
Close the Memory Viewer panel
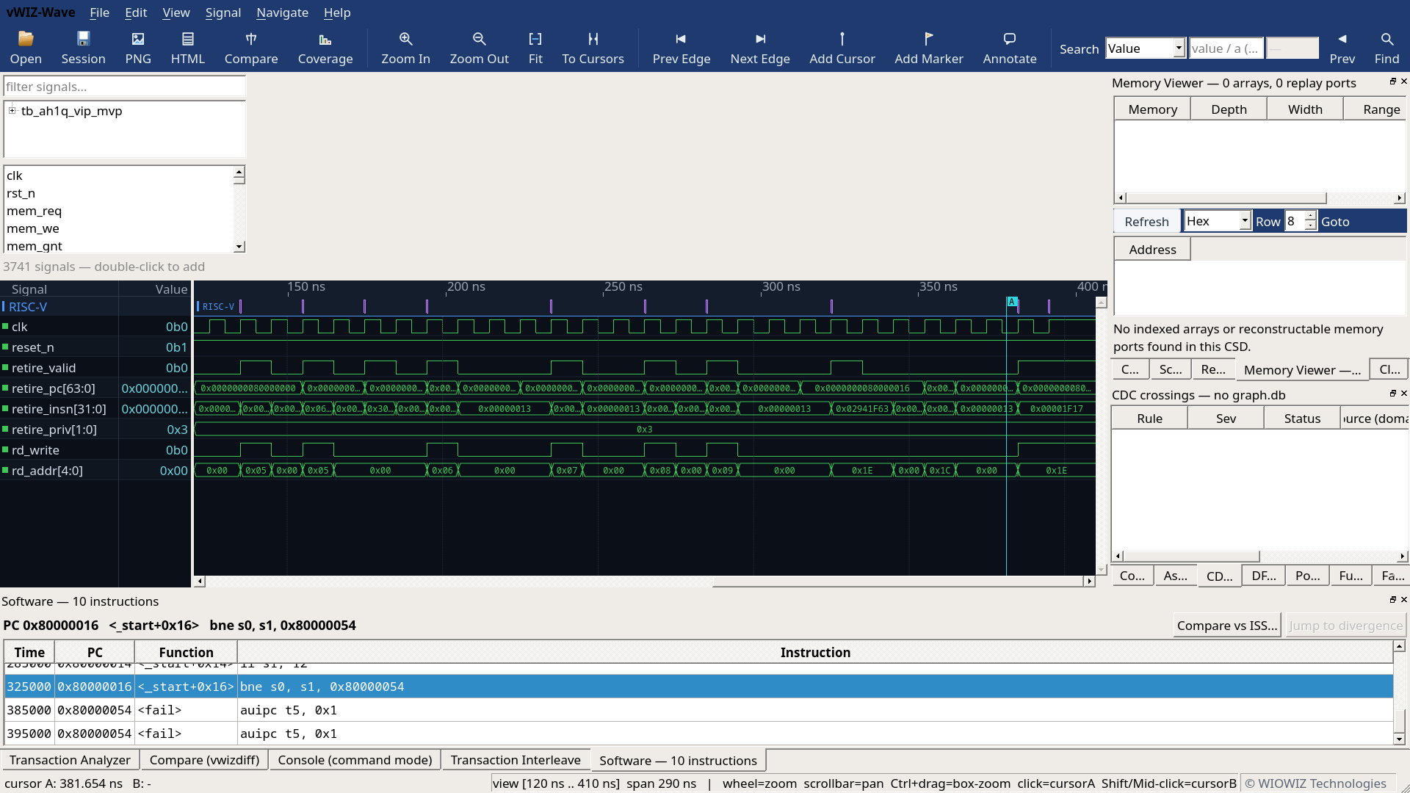point(1404,82)
